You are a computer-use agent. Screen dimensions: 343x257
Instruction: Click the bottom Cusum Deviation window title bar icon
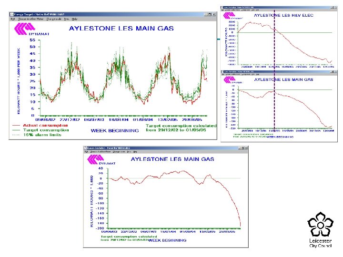tap(86, 148)
